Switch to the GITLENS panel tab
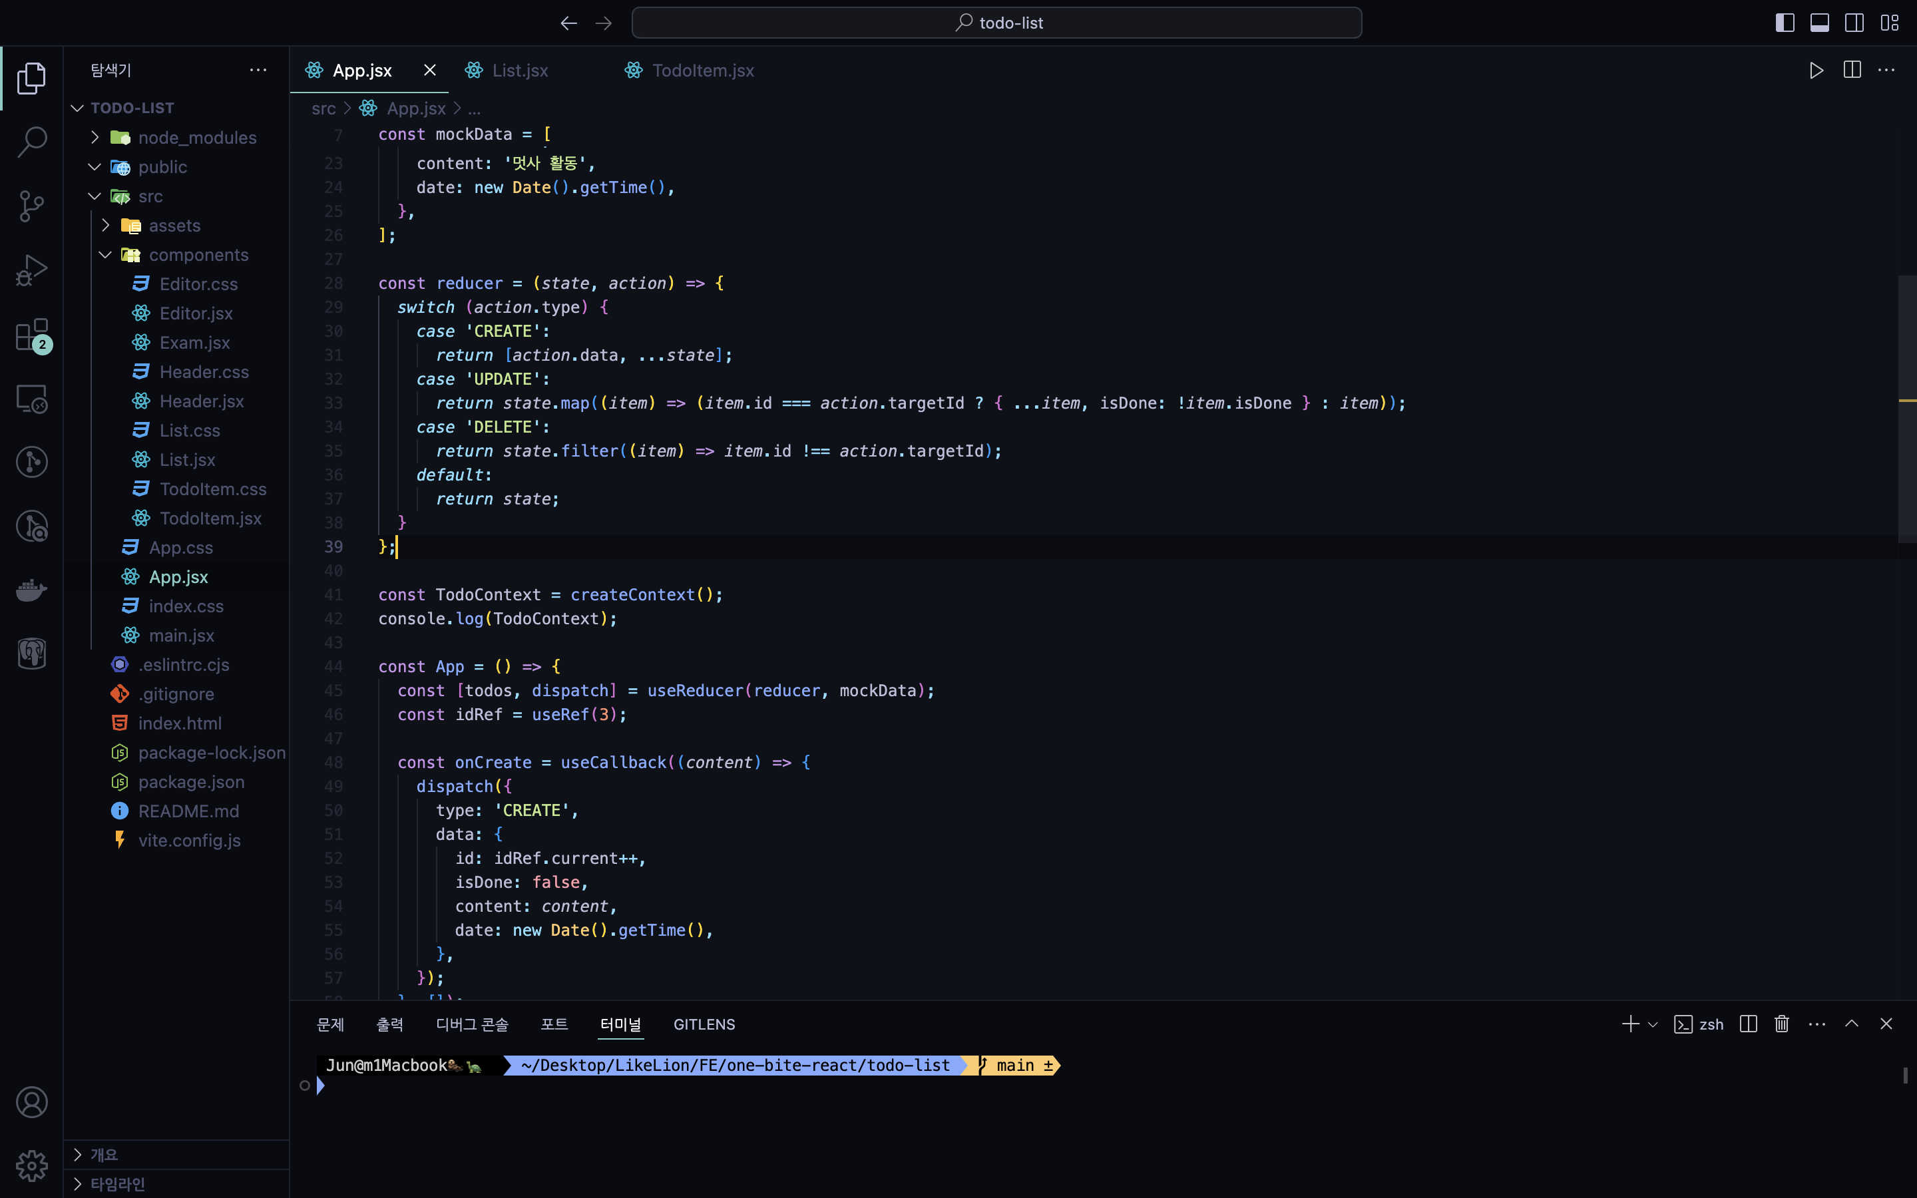The width and height of the screenshot is (1917, 1198). (704, 1024)
